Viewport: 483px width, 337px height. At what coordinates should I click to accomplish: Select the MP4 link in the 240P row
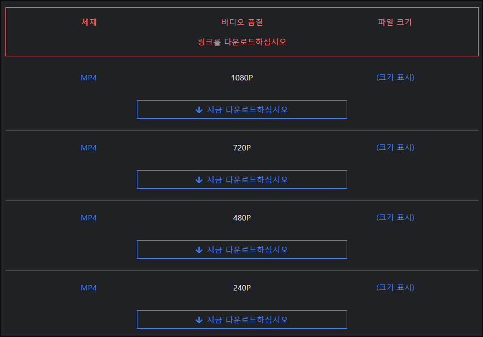coord(89,287)
